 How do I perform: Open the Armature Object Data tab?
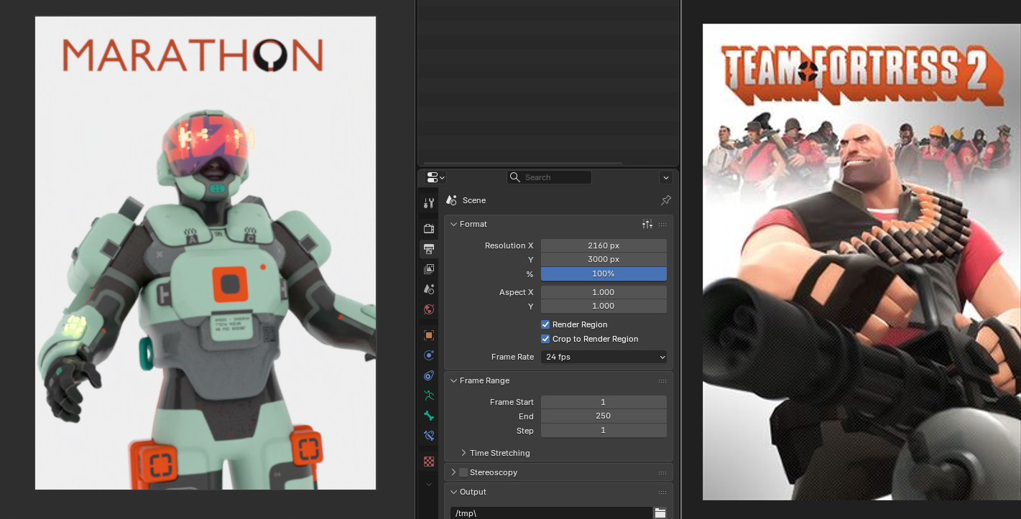click(x=429, y=396)
